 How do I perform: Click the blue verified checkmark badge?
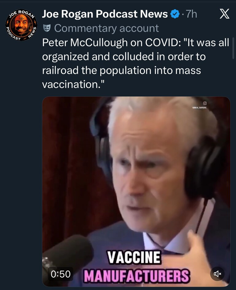[175, 14]
